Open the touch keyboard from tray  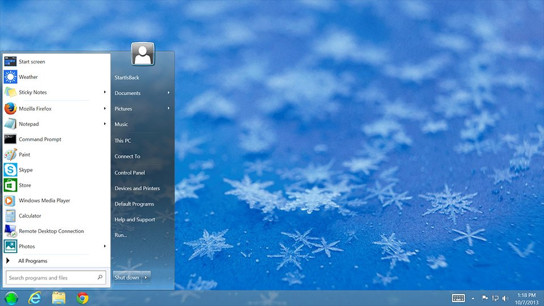pos(458,298)
